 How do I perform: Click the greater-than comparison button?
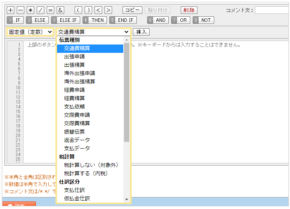(x=109, y=10)
